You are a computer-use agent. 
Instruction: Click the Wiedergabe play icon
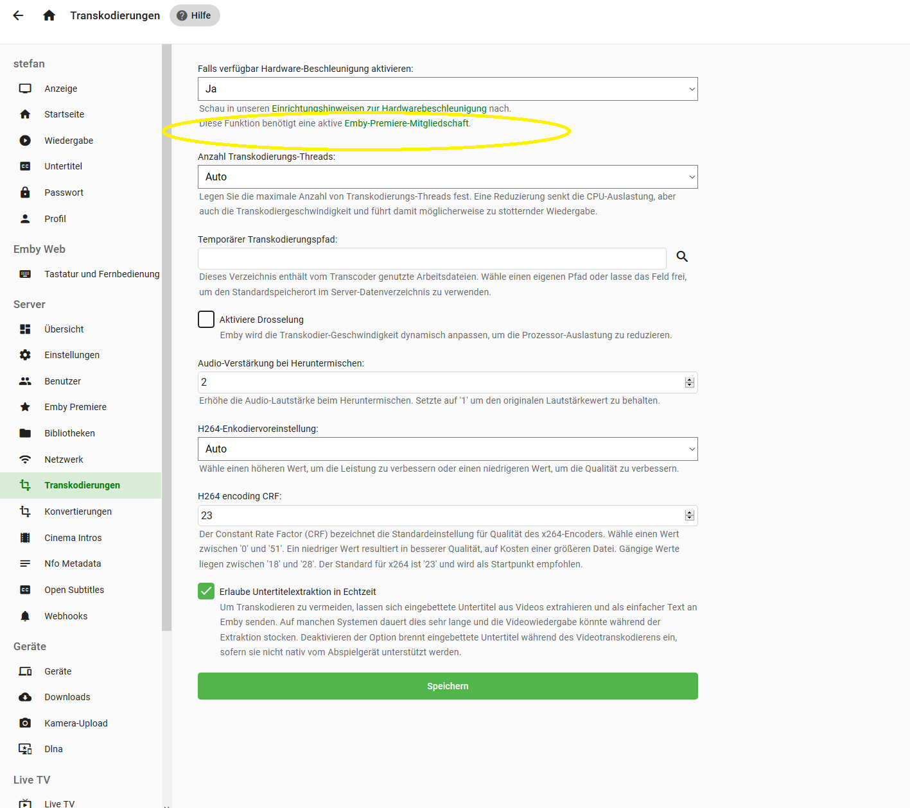point(25,141)
